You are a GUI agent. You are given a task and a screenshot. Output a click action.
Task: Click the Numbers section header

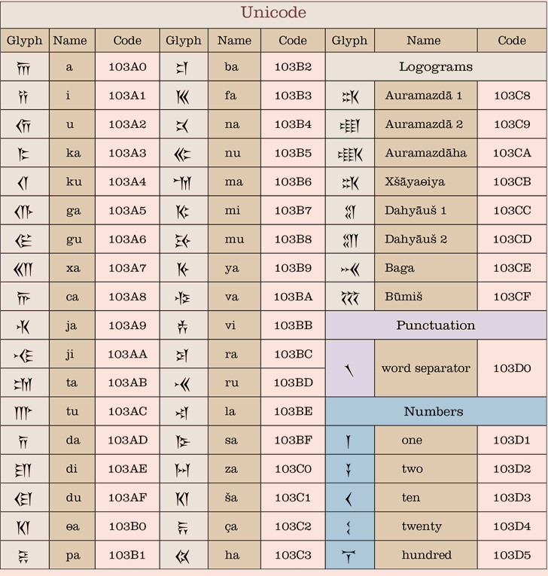[x=436, y=412]
